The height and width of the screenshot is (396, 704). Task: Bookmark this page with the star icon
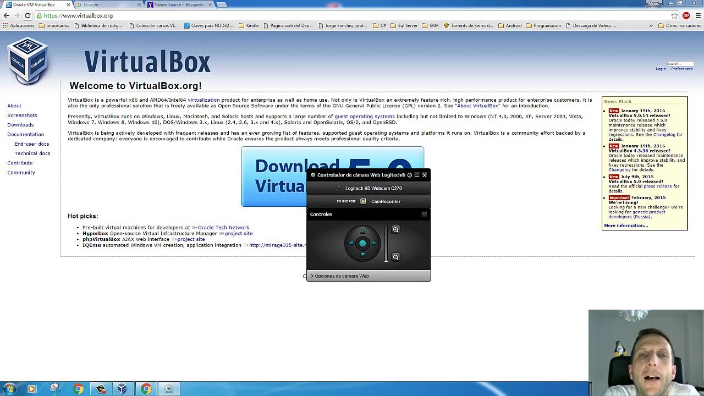pos(674,15)
